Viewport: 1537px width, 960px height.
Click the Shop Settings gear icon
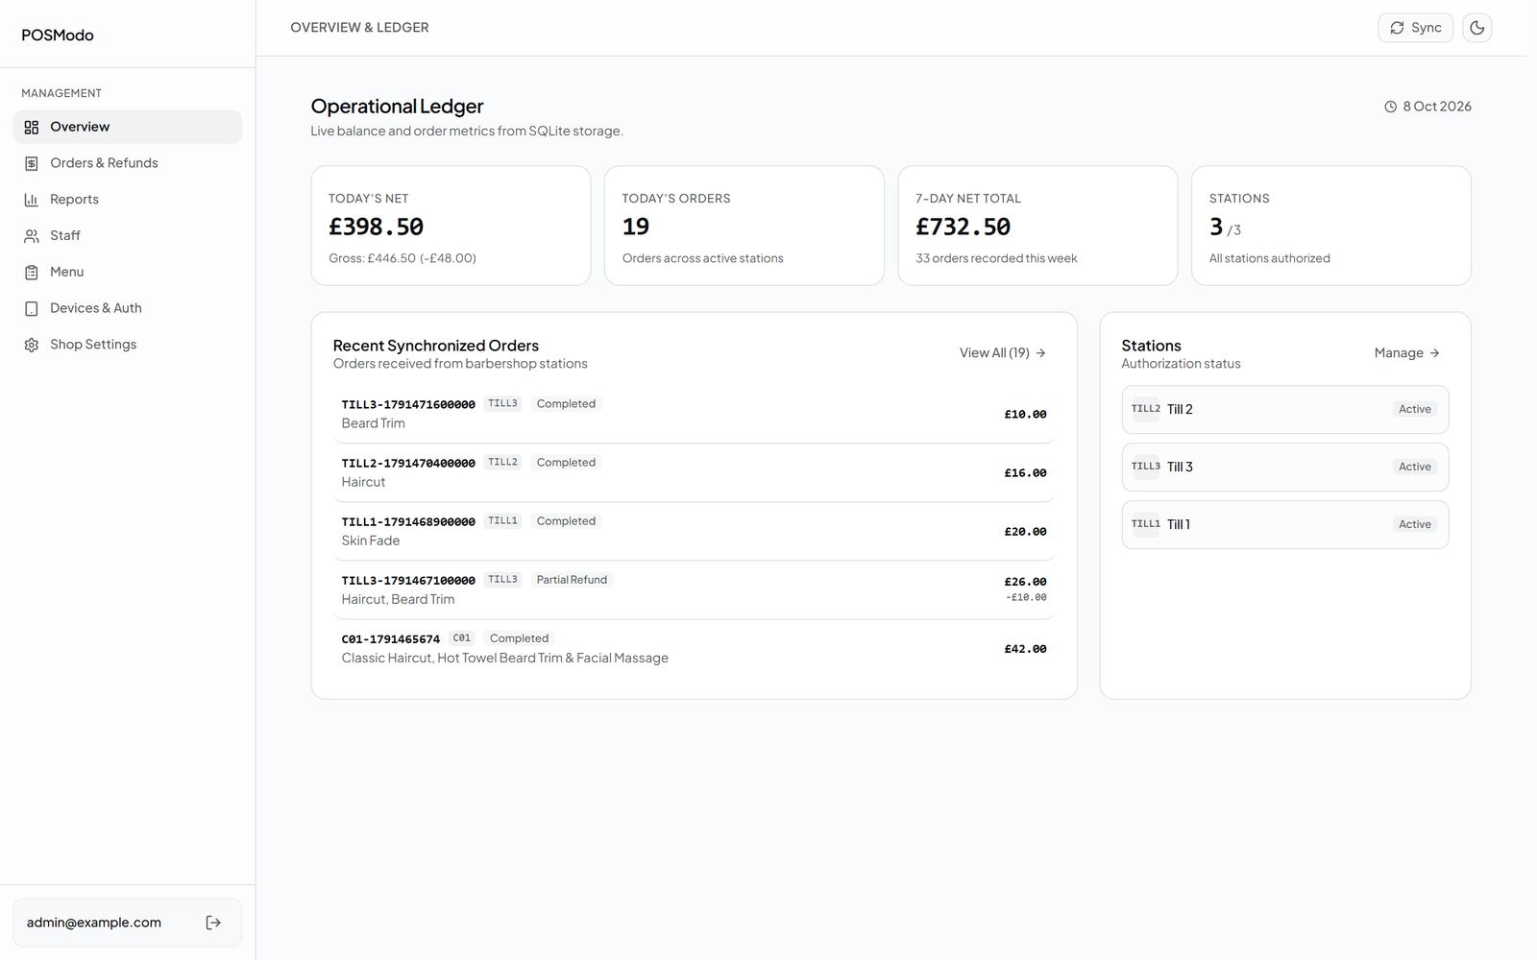tap(32, 345)
